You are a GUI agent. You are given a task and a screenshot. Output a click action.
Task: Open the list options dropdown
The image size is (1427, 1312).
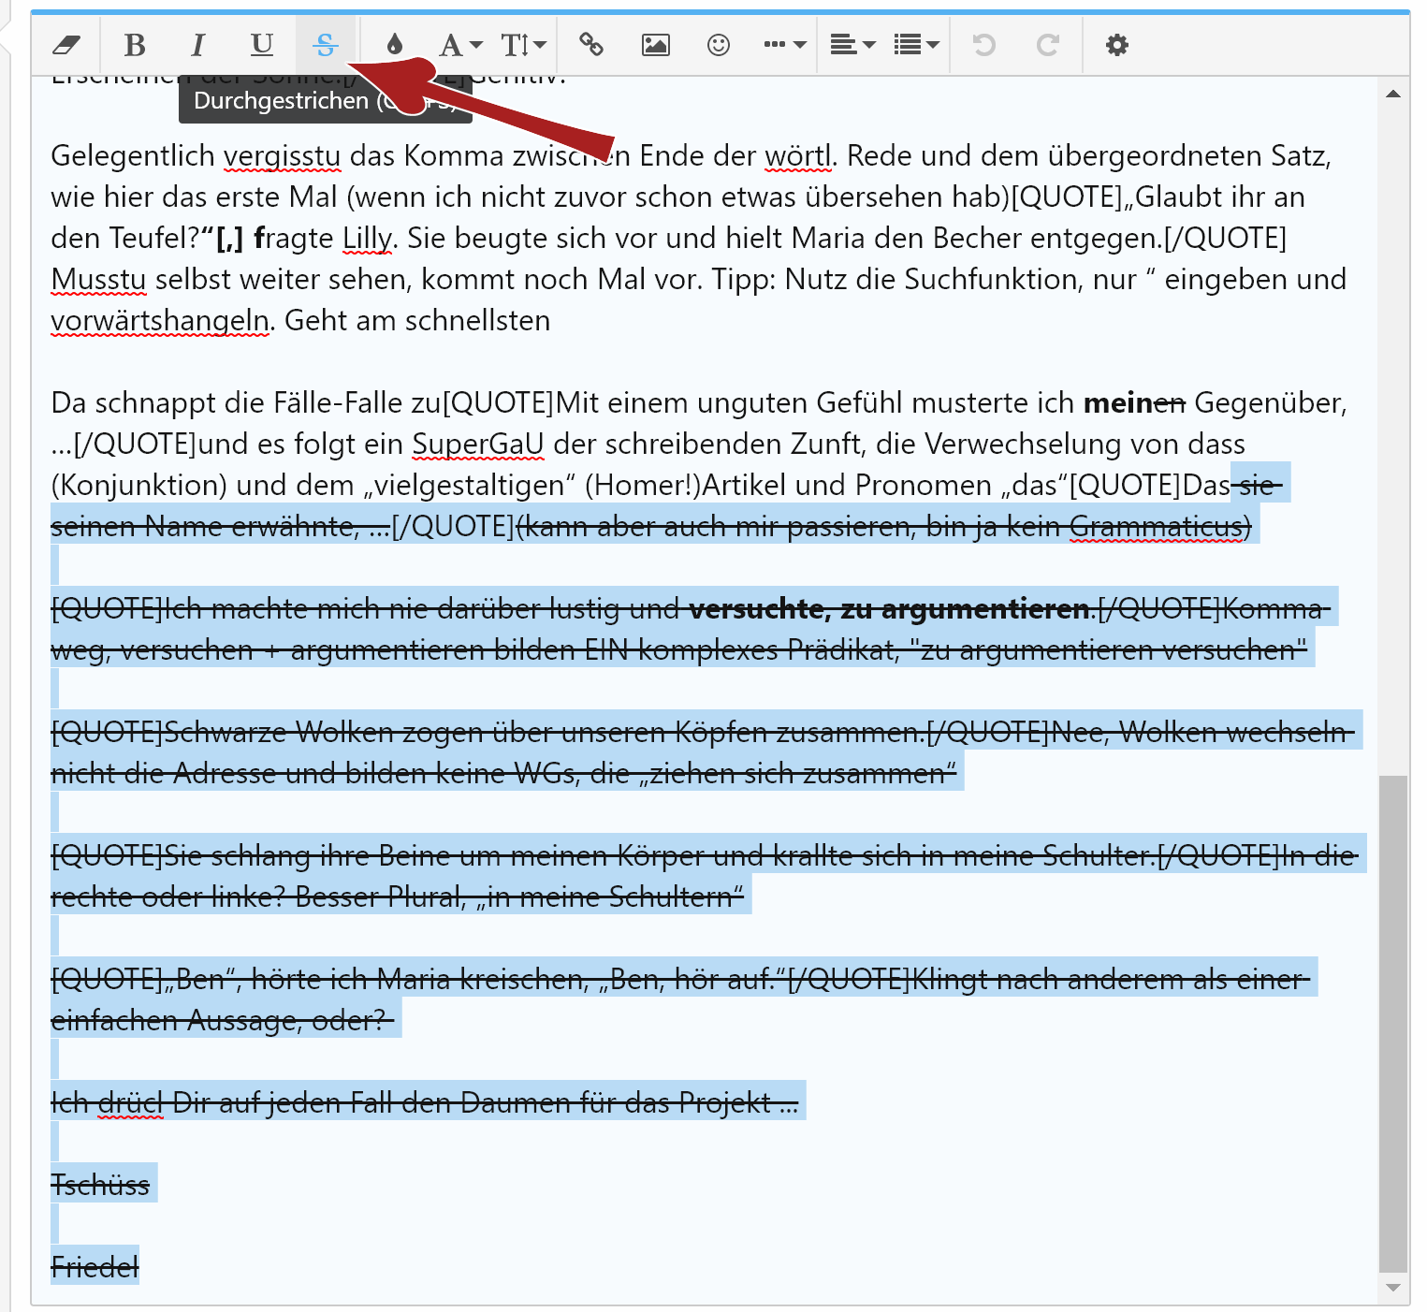[x=916, y=44]
